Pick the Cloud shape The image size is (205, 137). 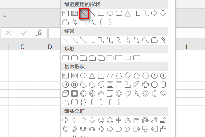163,93
